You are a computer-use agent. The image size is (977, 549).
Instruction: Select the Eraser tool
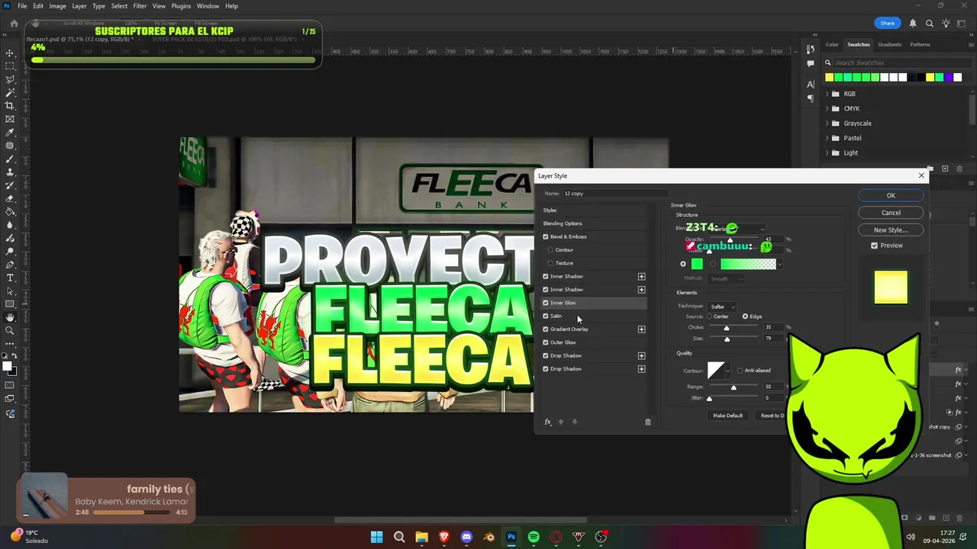(x=10, y=198)
